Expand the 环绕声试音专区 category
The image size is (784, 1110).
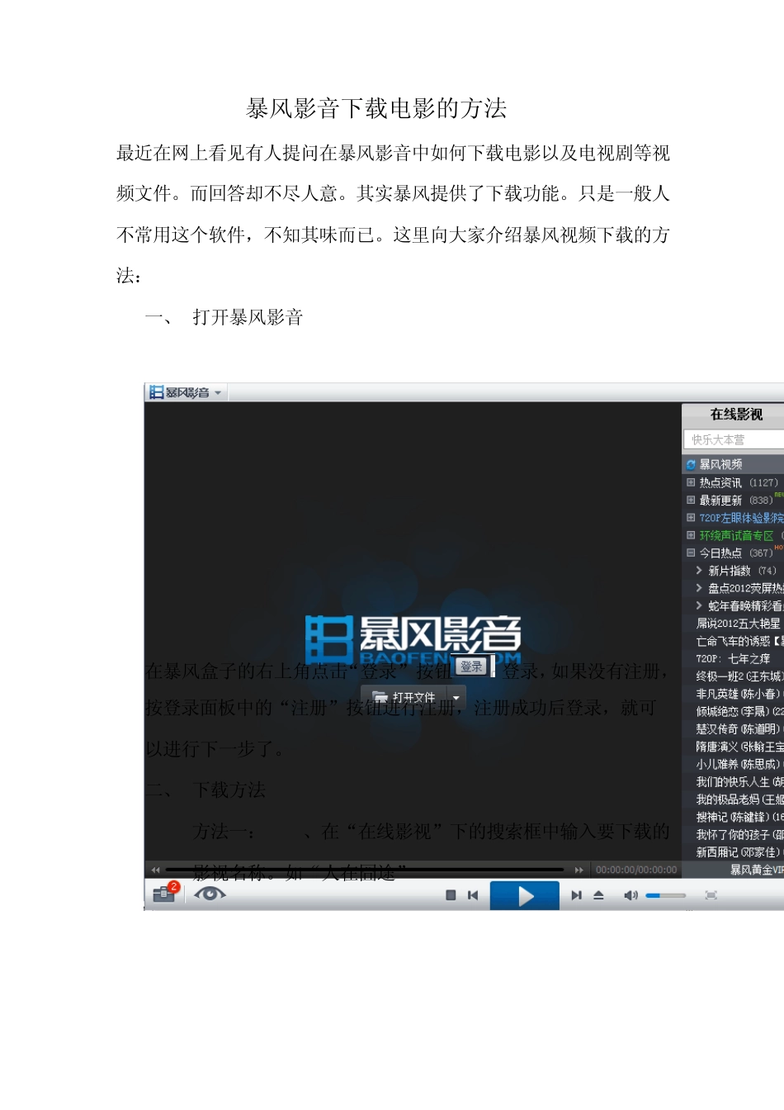click(x=691, y=535)
